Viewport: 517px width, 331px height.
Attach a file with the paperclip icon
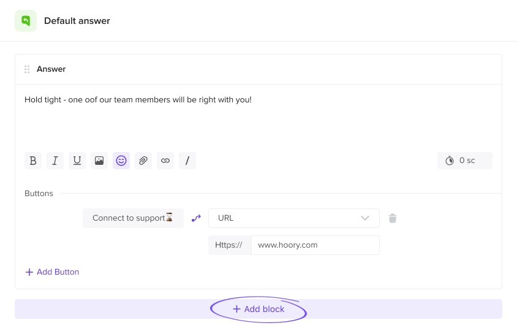[143, 161]
